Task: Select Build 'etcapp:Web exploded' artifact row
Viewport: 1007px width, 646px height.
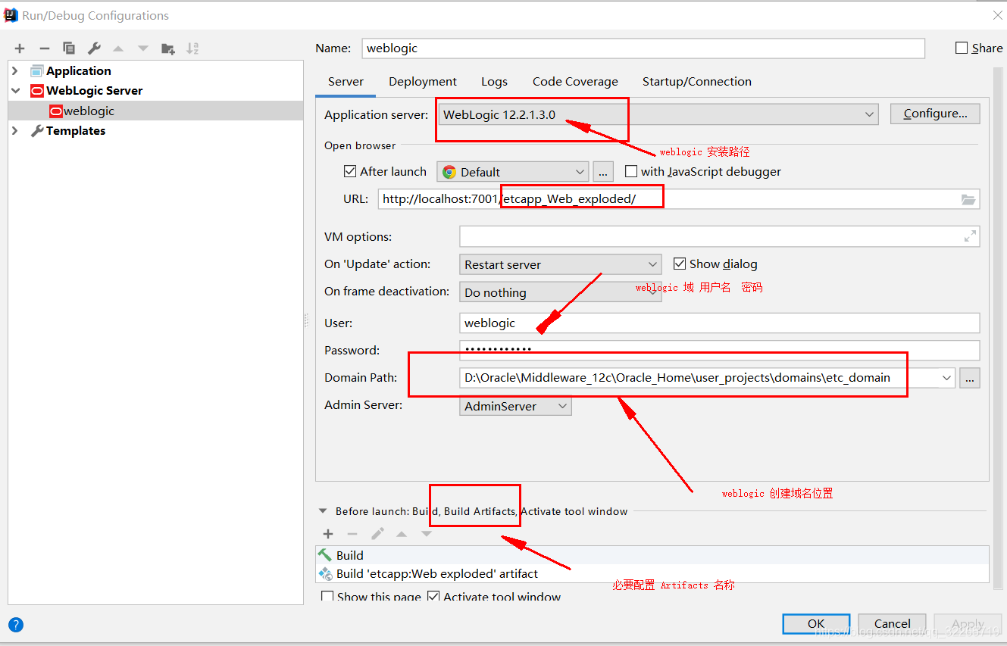Action: tap(652, 573)
